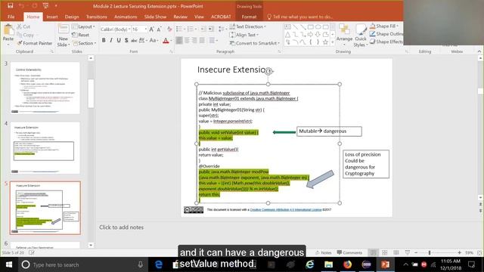Select slide 3 thumbnail
The width and height of the screenshot is (484, 272).
(45, 88)
